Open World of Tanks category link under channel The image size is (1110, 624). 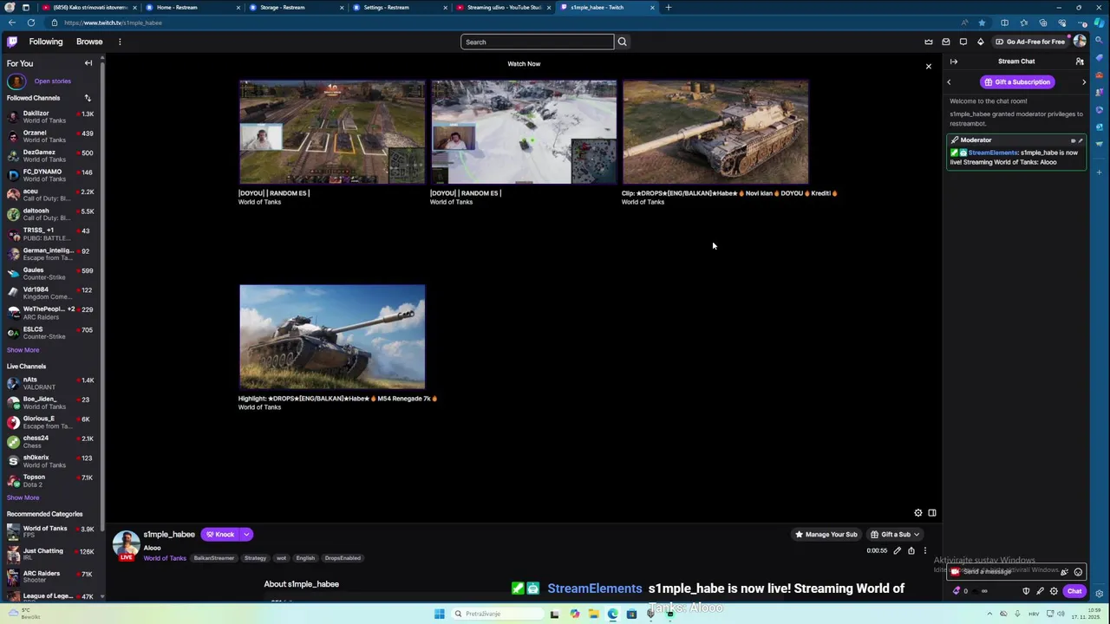tap(165, 558)
